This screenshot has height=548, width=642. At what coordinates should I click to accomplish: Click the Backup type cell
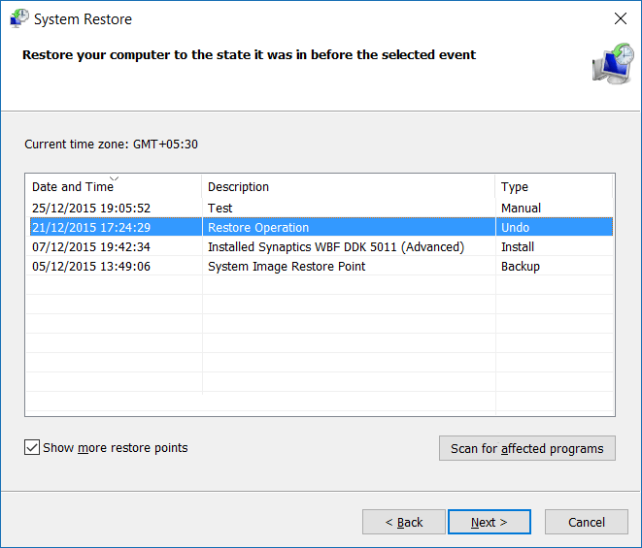click(x=520, y=267)
